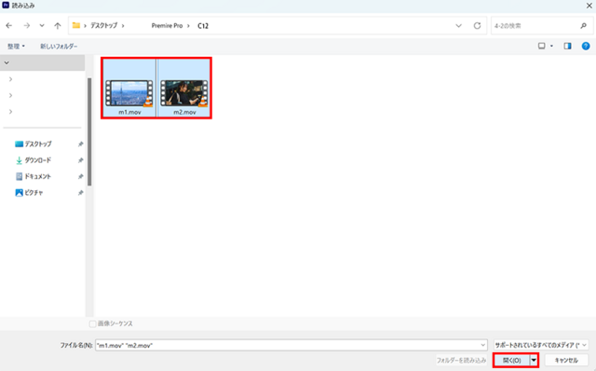Click the navigation pane scrollbar

coord(89,132)
